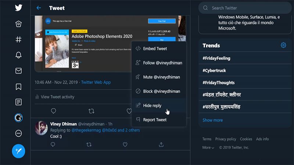The height and width of the screenshot is (165, 294).
Task: Select Hide reply option
Action: (159, 106)
